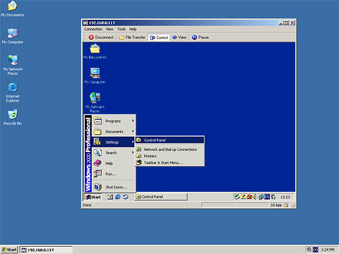Click local My Computer desktop icon
The image size is (339, 254).
tap(13, 36)
